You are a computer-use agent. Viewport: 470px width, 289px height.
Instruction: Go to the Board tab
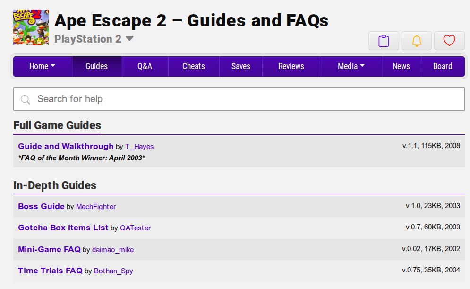[443, 66]
